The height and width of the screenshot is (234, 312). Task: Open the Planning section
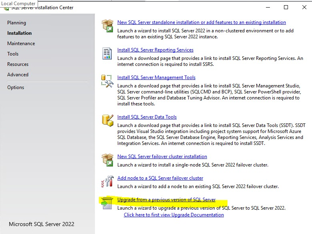coord(16,23)
